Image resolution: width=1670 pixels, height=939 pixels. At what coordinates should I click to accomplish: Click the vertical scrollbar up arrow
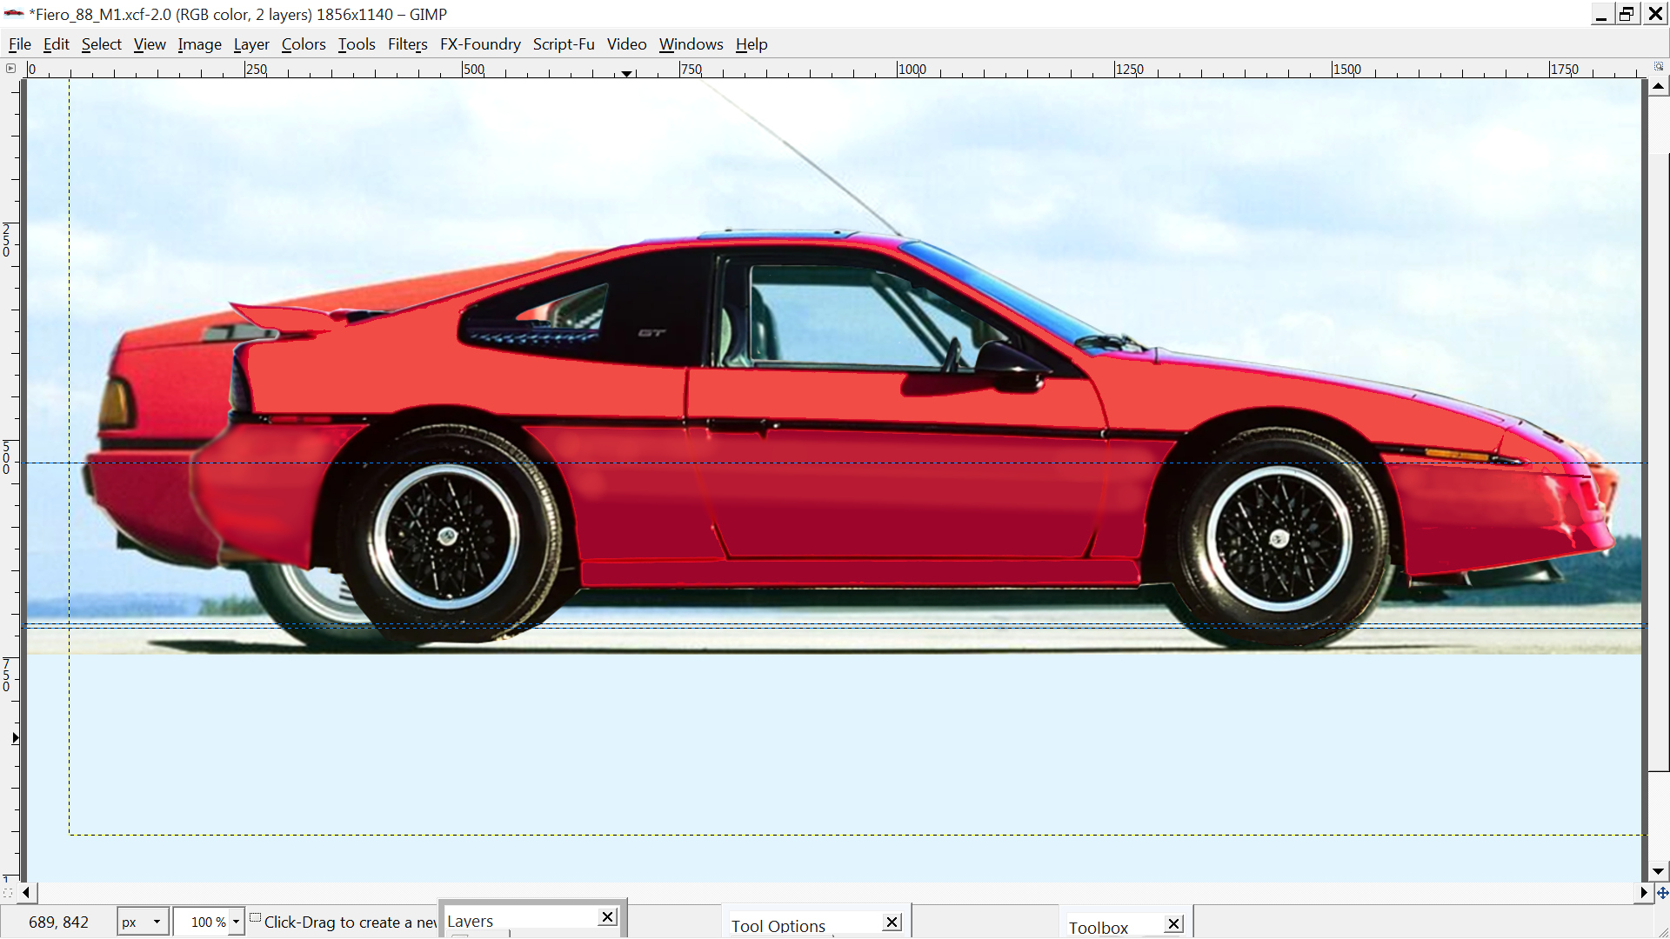click(1659, 86)
